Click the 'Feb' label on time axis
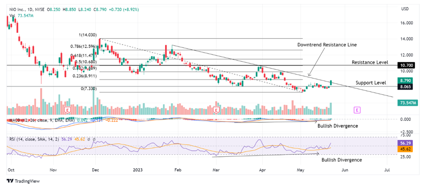Screen dimensions: 432x192 point(178,170)
